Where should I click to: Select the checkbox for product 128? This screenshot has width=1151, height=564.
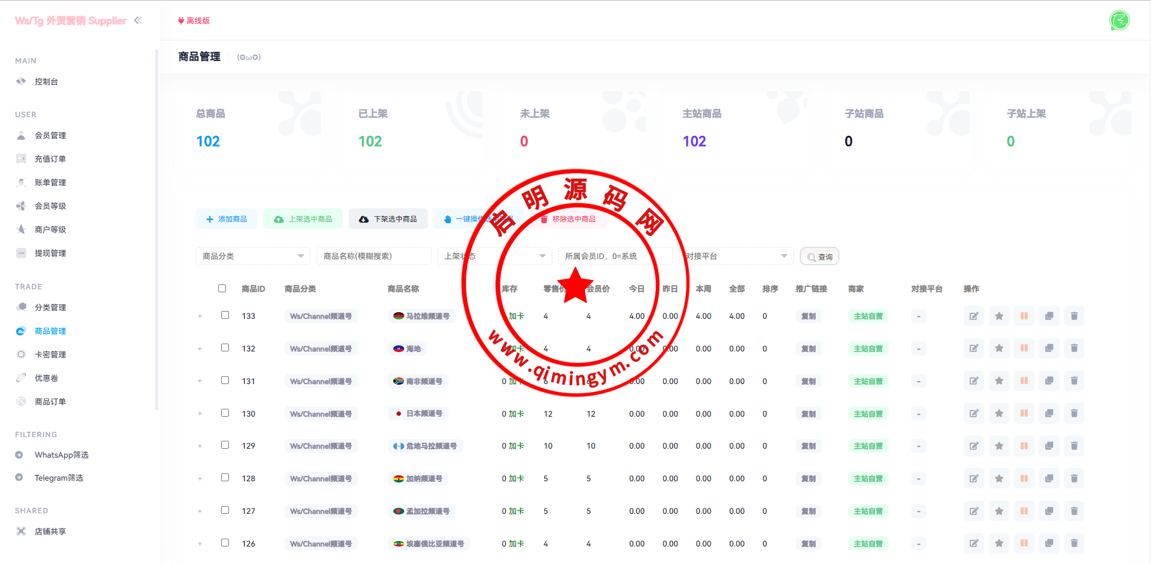225,478
